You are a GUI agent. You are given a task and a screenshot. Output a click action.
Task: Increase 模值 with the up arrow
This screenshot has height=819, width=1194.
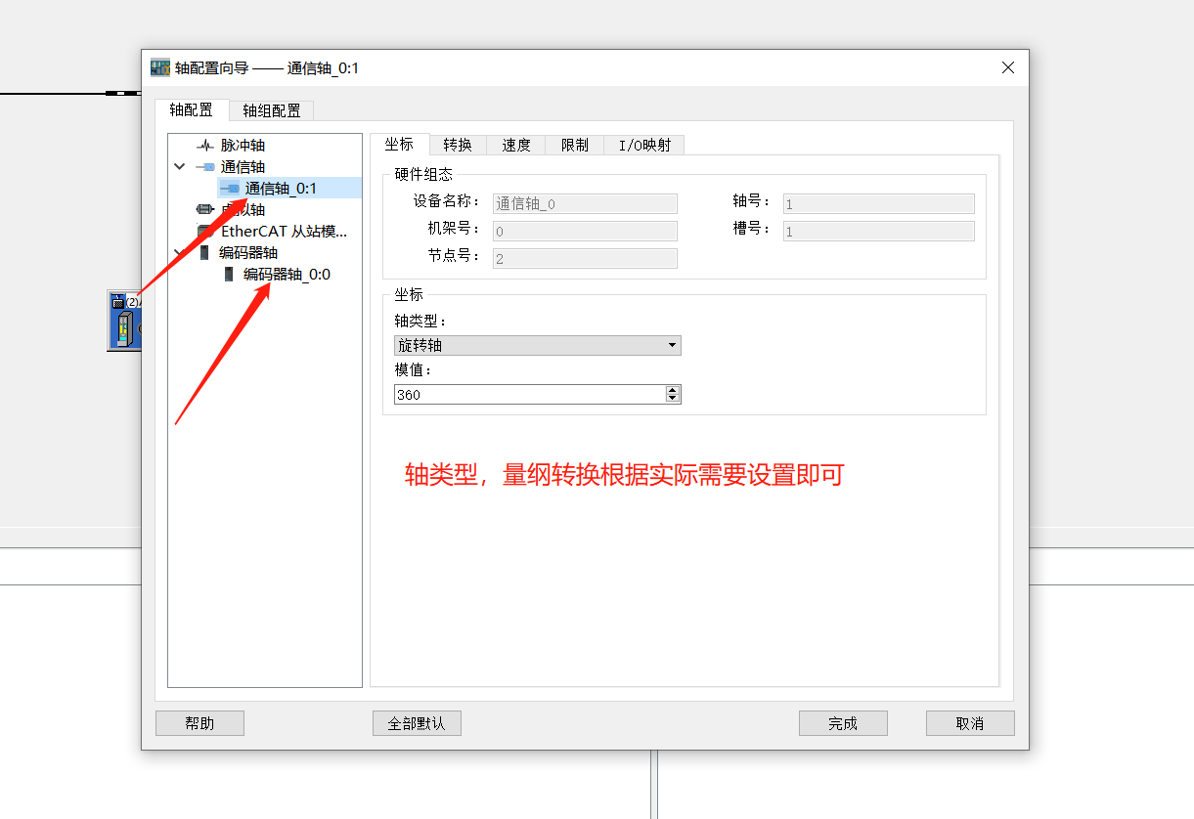pyautogui.click(x=673, y=390)
